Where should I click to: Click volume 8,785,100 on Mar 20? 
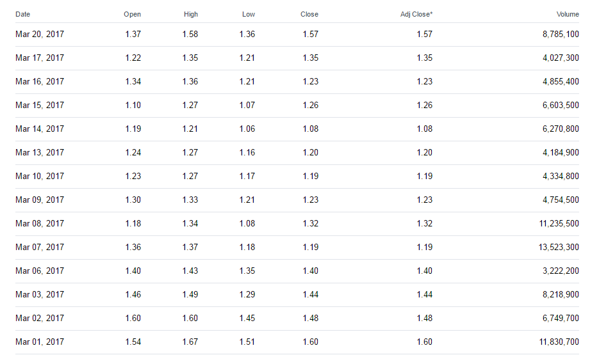click(561, 35)
